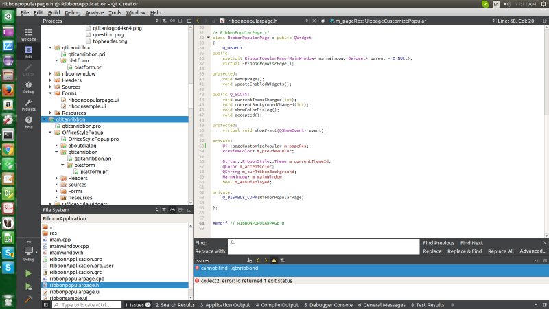
Task: Select mainwindow.cpp in the File System
Action: click(69, 246)
